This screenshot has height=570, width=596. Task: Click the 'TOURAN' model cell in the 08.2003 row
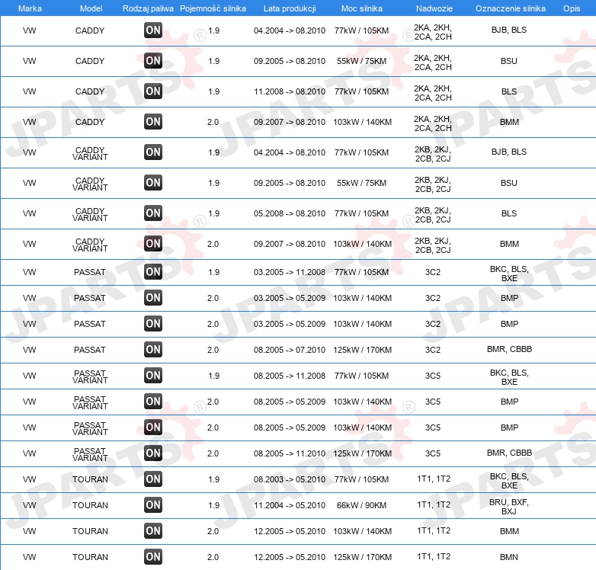(x=90, y=479)
